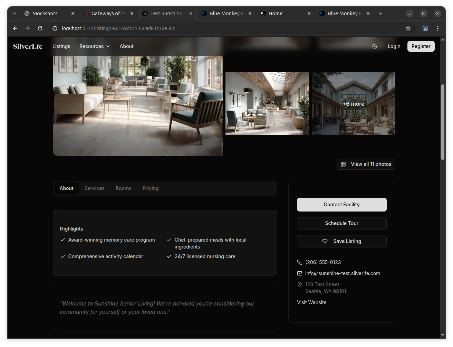Viewport: 453px width, 347px height.
Task: Open the browser profile icon
Action: (425, 28)
